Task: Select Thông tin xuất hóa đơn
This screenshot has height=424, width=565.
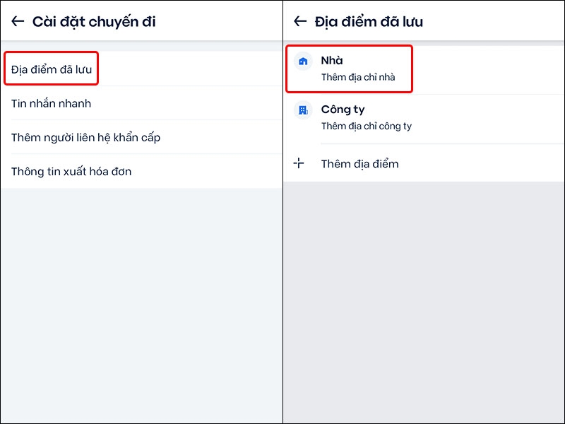Action: coord(71,171)
